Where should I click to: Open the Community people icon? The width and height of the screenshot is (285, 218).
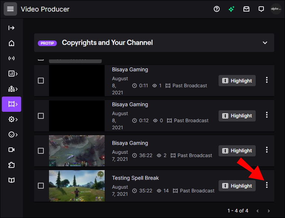[13, 89]
